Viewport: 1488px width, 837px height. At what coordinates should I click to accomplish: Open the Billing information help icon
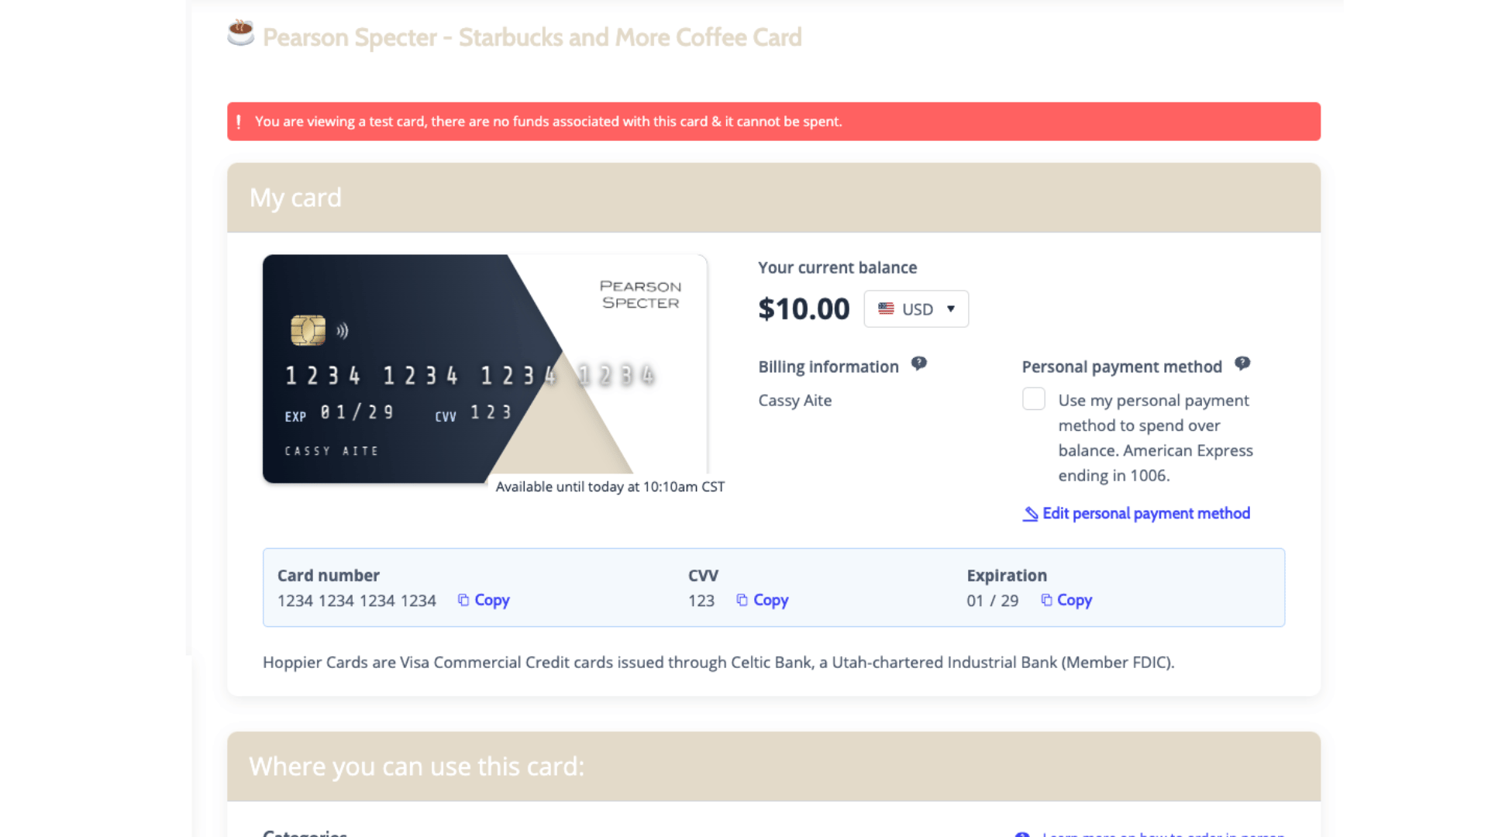919,363
